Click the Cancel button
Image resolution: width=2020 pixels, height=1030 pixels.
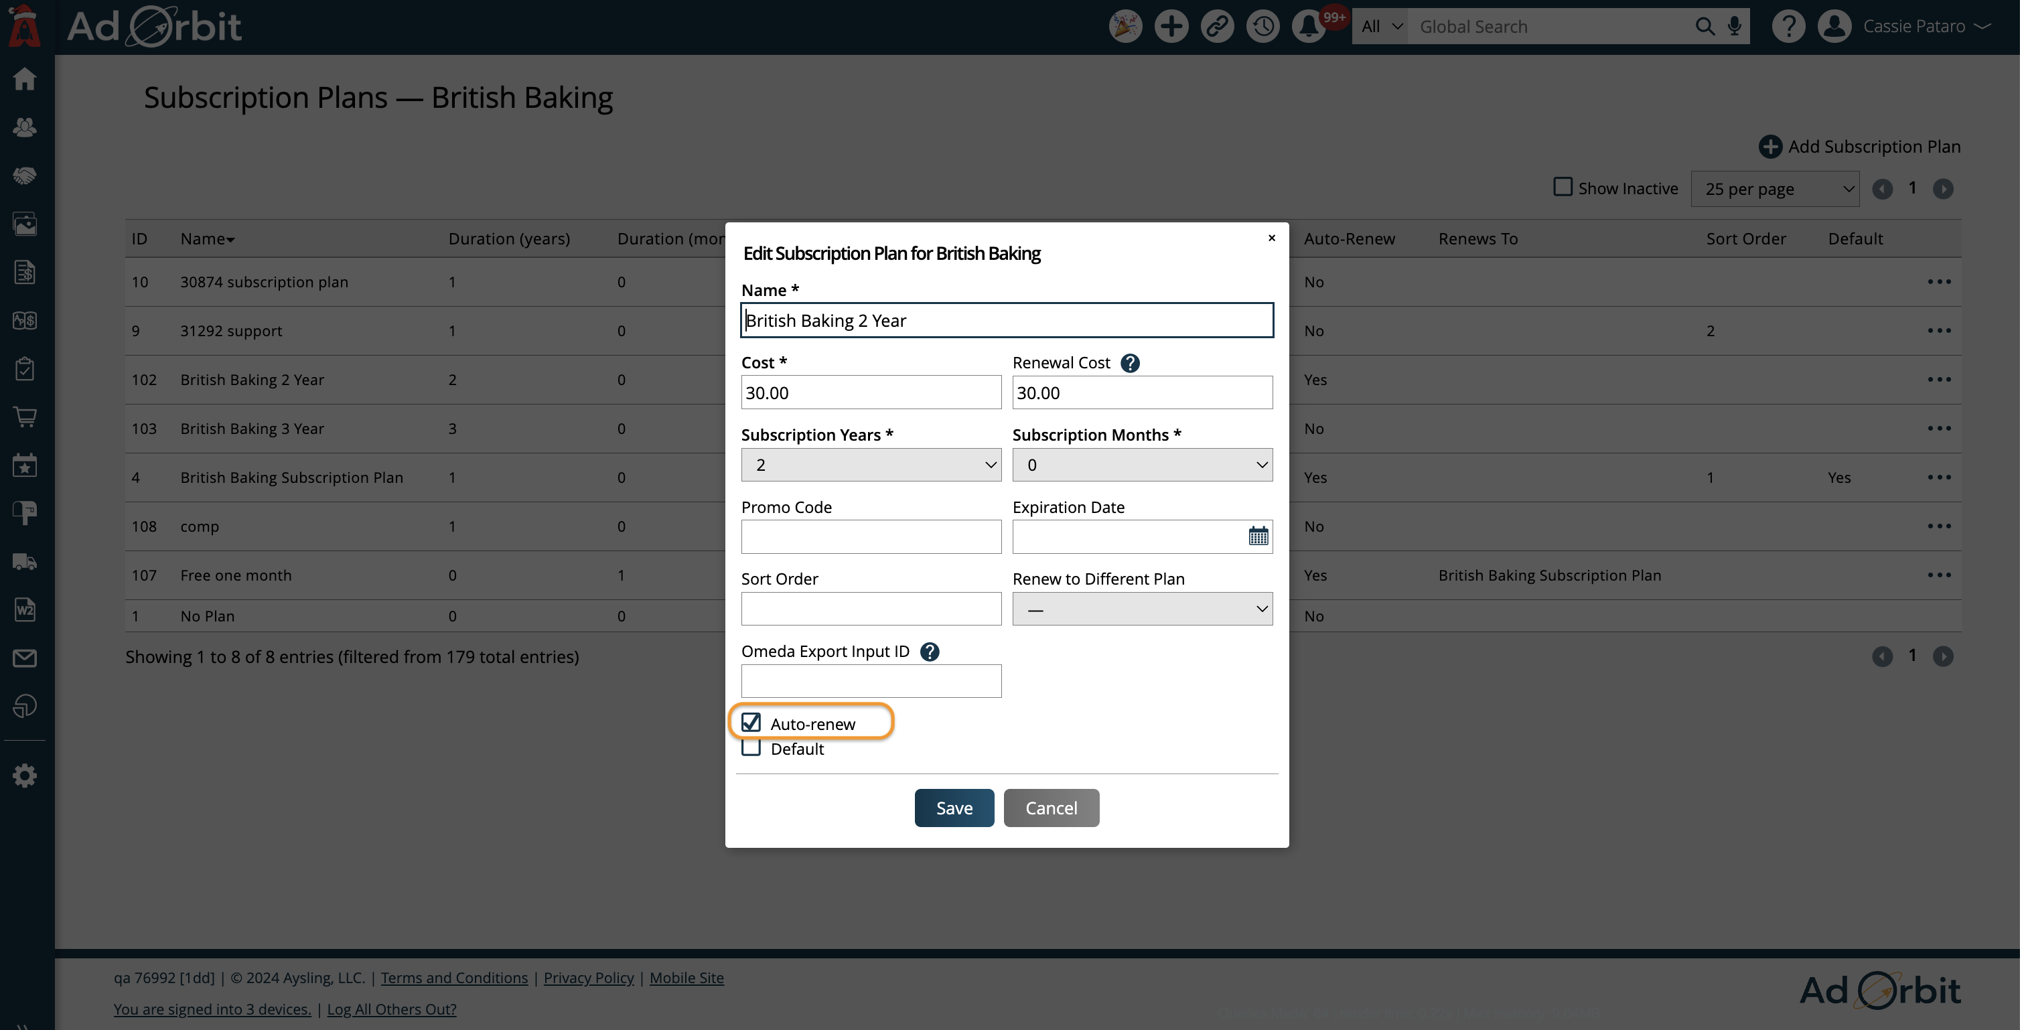1051,808
